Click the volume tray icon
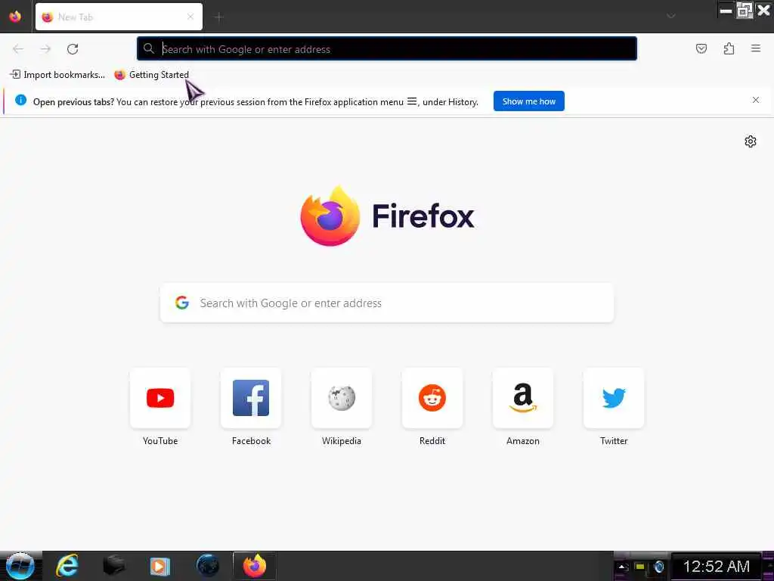774x581 pixels. click(x=658, y=567)
